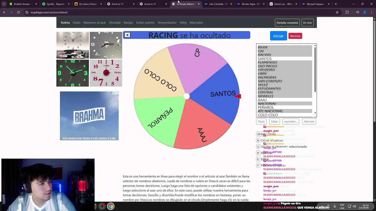Click the red Reiniciar button beside Iniciar

pos(295,36)
